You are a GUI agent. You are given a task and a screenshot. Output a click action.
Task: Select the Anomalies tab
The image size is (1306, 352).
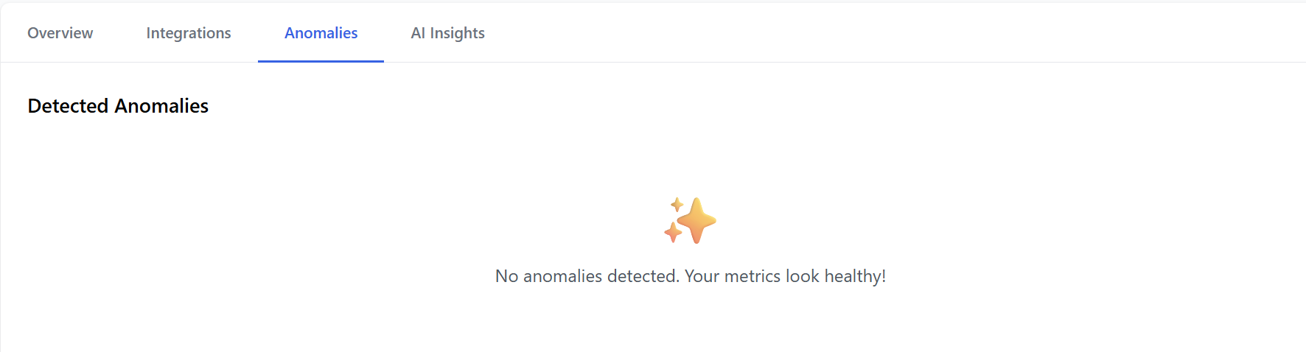point(321,33)
